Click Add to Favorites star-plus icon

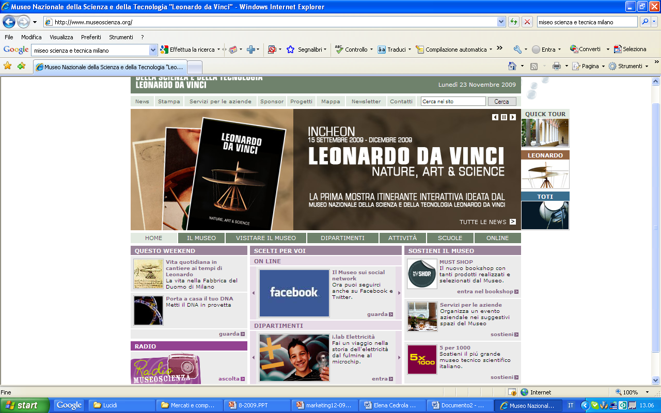point(21,66)
